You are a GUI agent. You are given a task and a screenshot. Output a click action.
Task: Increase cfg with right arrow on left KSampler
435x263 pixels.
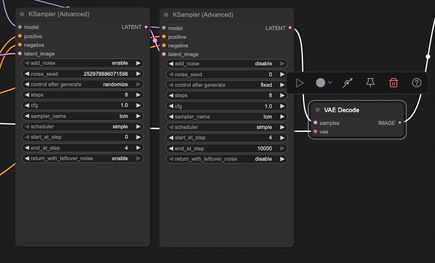[x=138, y=105]
